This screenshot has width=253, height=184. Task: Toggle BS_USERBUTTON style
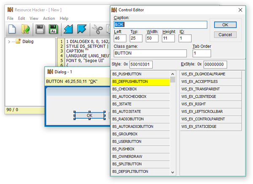click(x=140, y=141)
